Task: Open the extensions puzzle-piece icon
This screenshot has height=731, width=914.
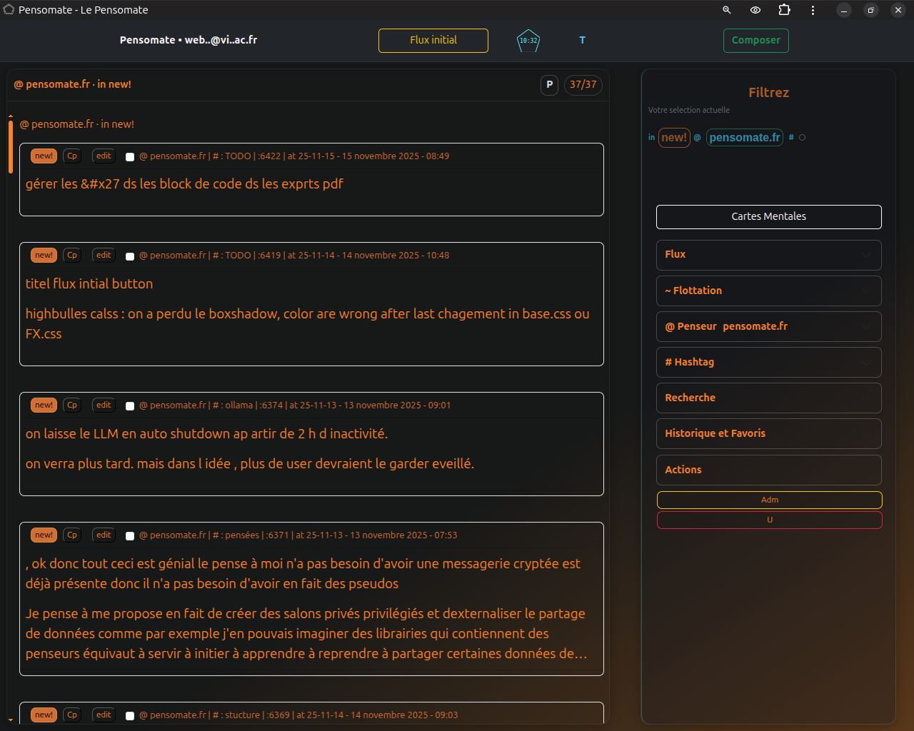Action: click(x=784, y=10)
